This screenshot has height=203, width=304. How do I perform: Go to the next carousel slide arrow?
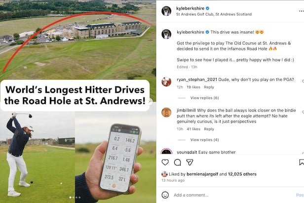pos(150,101)
